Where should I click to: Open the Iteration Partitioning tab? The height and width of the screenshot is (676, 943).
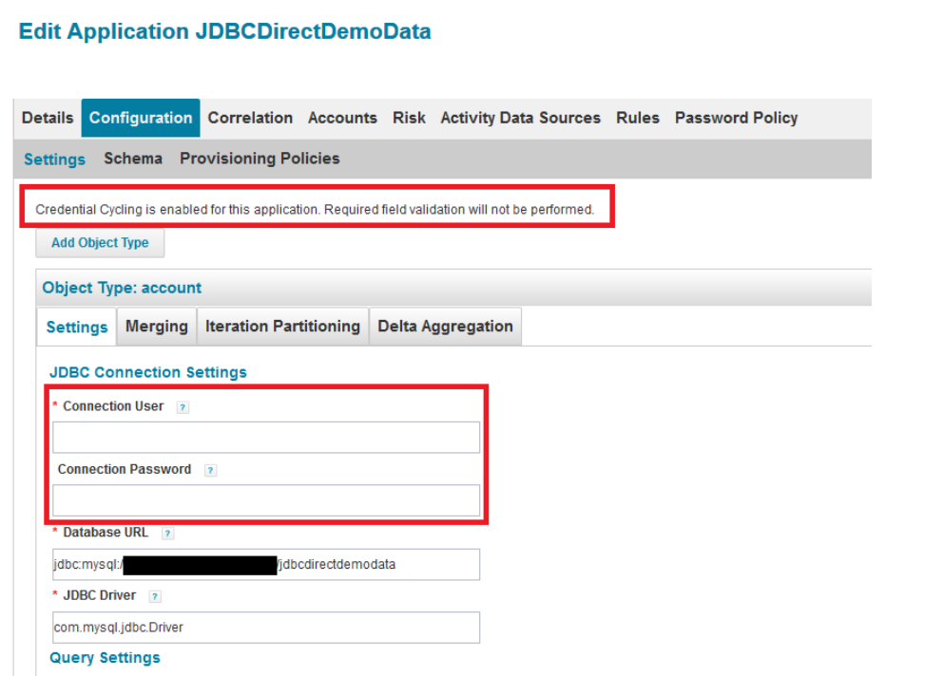[x=282, y=327]
